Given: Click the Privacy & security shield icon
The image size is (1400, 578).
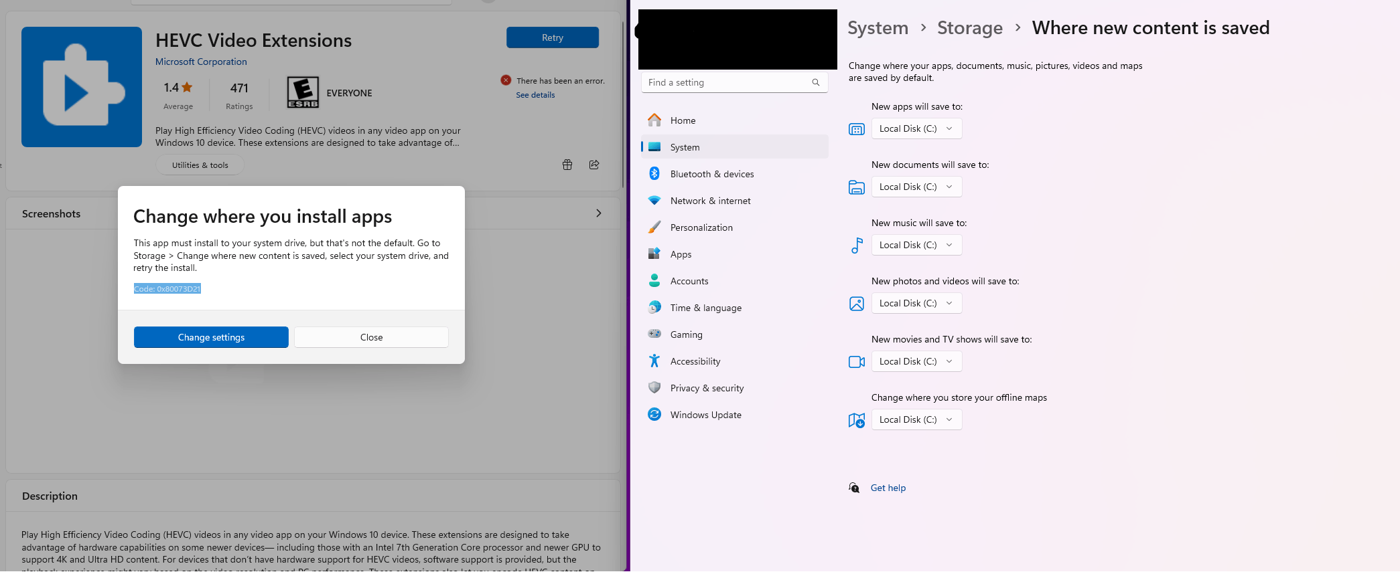Looking at the screenshot, I should (654, 388).
